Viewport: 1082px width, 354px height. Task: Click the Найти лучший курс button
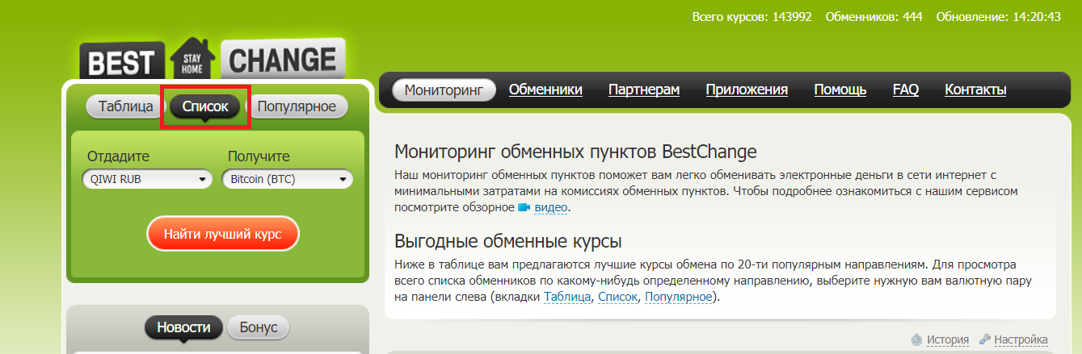pos(223,235)
